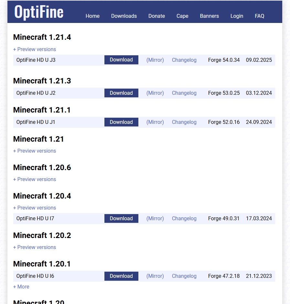The width and height of the screenshot is (290, 304).
Task: Click the Forge 52.0.16 text
Action: [224, 122]
